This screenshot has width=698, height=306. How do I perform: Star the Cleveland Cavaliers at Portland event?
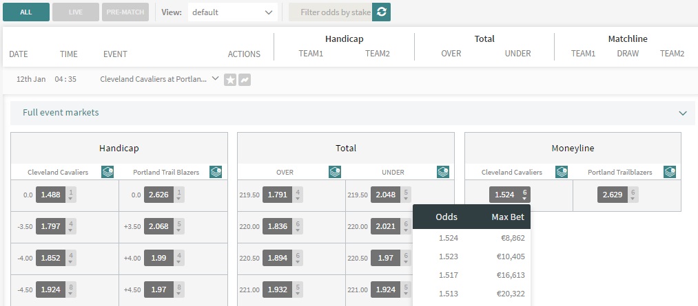coord(230,80)
